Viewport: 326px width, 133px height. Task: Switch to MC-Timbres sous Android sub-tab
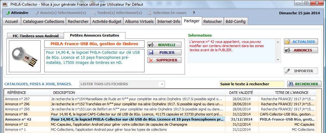coord(36,36)
